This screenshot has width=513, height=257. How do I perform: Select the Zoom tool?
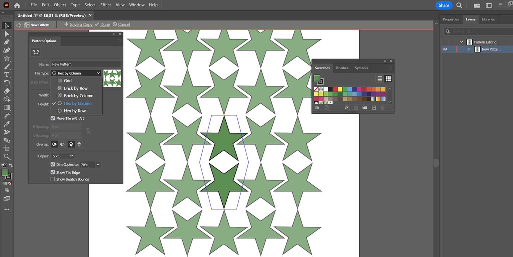(x=7, y=156)
